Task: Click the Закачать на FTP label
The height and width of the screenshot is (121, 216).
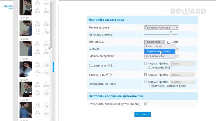Action: (x=101, y=75)
